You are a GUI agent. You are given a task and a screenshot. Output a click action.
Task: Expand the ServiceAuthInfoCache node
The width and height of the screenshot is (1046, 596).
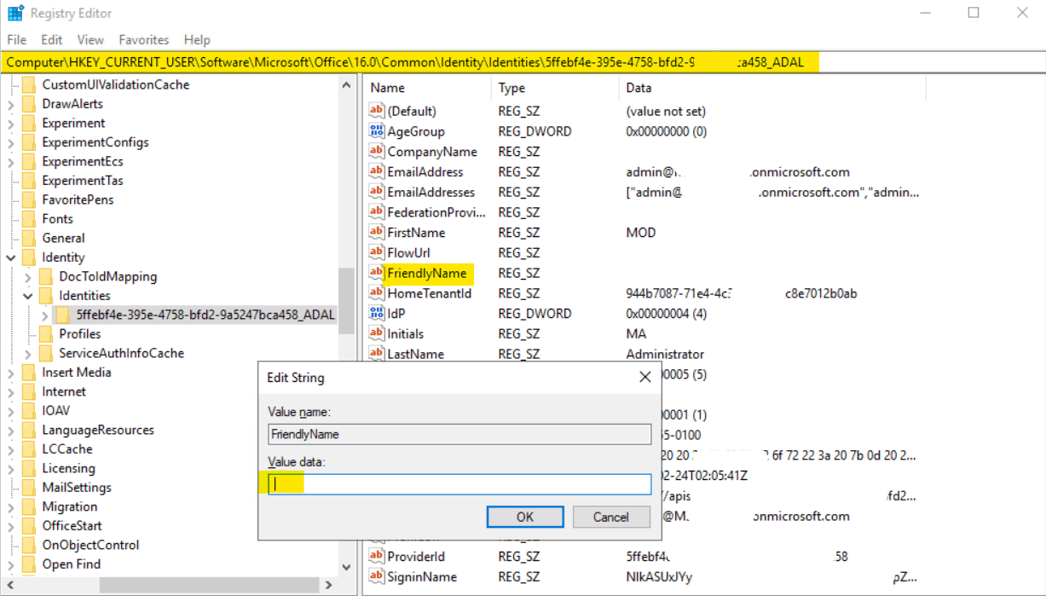28,353
